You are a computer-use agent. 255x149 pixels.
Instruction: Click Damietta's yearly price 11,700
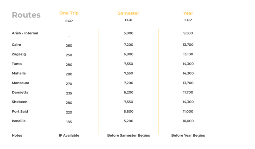(x=188, y=92)
